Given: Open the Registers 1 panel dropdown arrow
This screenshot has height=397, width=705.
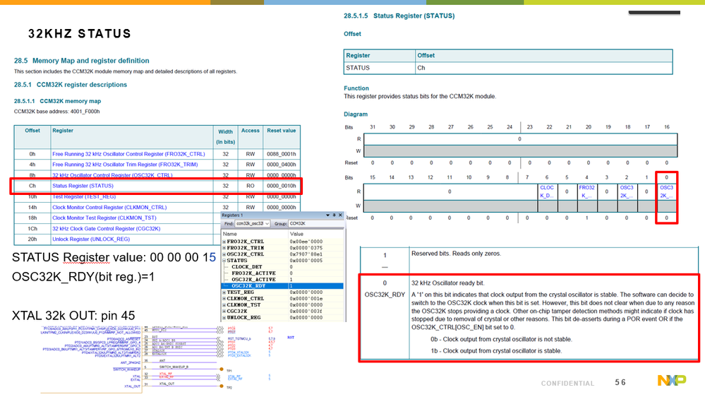Looking at the screenshot, I should pos(327,215).
